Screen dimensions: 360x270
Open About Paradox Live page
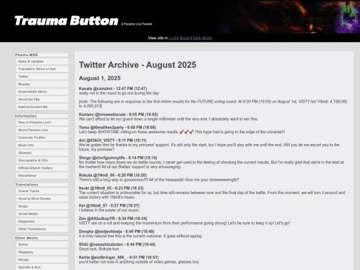point(42,130)
